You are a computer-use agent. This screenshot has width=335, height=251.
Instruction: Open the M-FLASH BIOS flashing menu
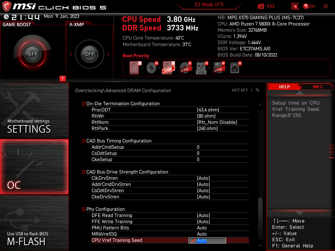34,223
